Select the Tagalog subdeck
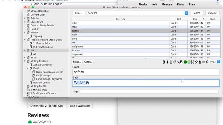Image resolution: width=223 pixels, height=125 pixels. pos(38,36)
